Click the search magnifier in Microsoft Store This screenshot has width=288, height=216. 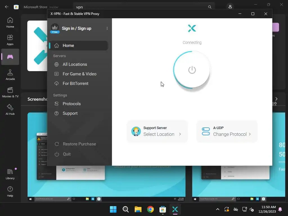point(210,7)
